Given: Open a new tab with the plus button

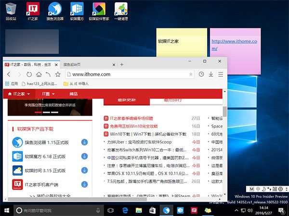Looking at the screenshot, I should pyautogui.click(x=122, y=64).
